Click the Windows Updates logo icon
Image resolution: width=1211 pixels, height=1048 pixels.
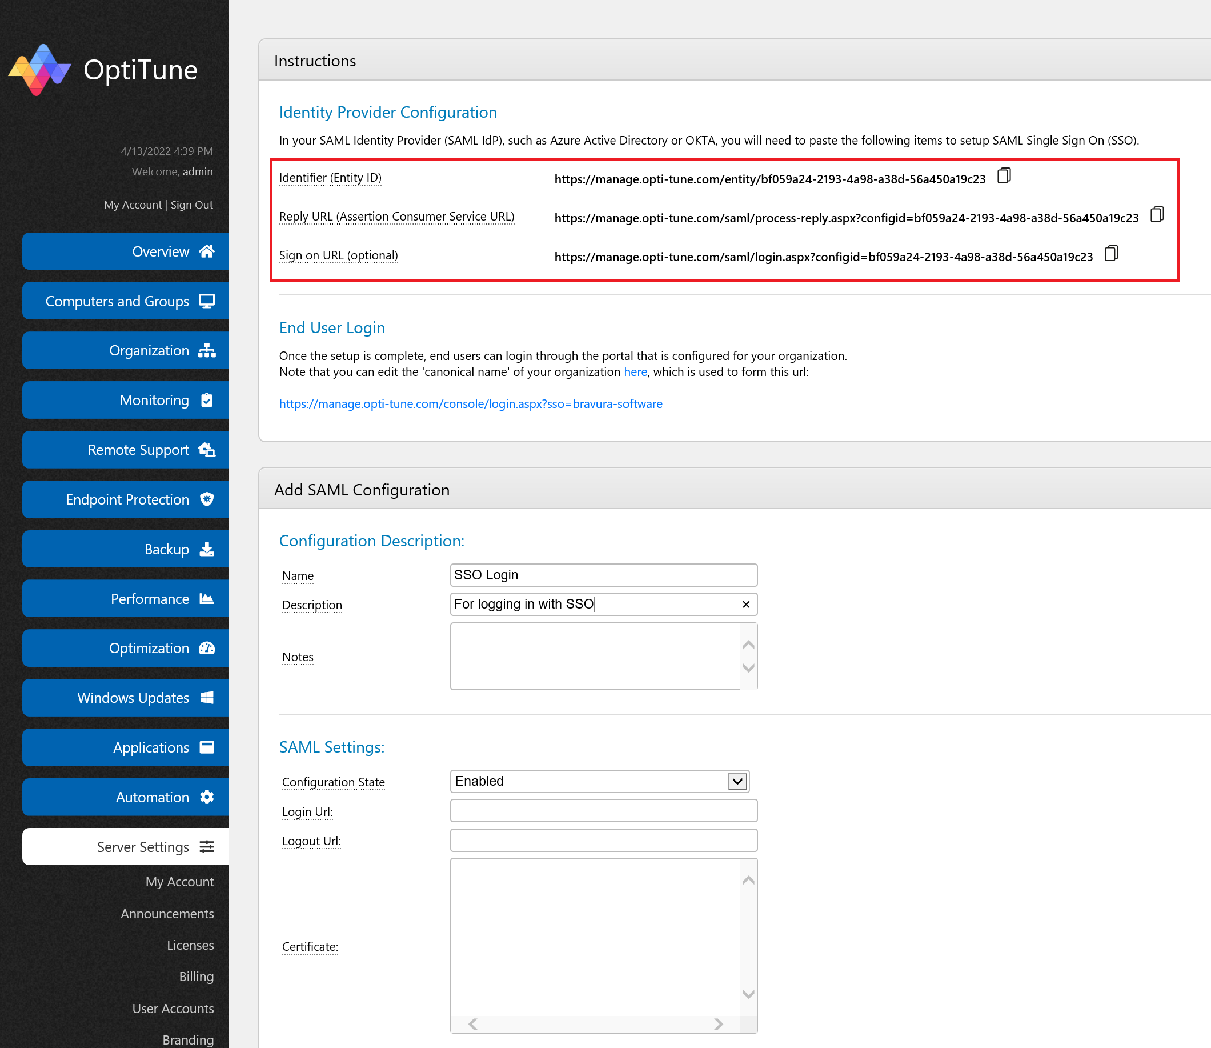click(207, 698)
